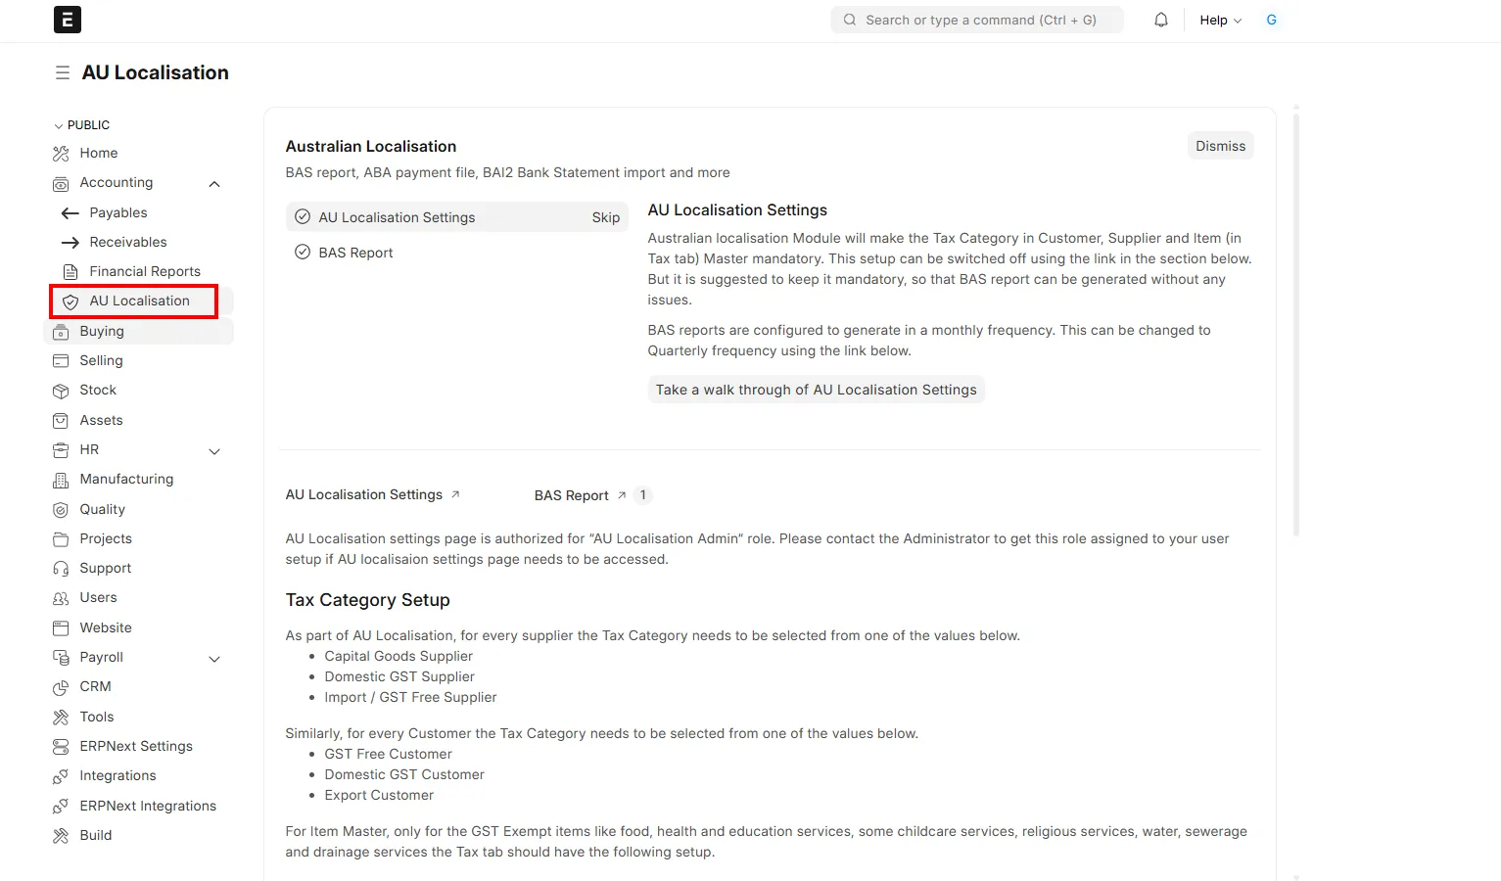Focus the search or command field
This screenshot has width=1501, height=881.
click(977, 20)
